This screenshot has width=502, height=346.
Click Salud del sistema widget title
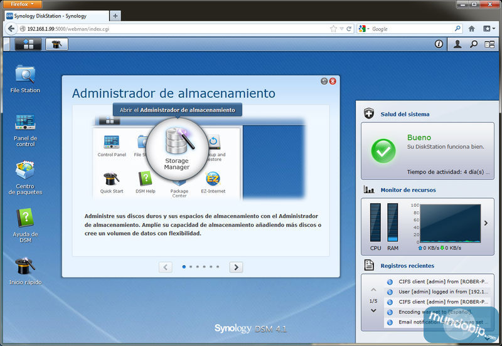(x=405, y=114)
